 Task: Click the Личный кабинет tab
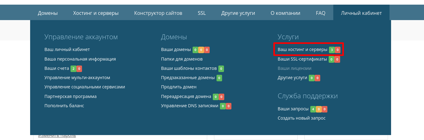coord(361,13)
